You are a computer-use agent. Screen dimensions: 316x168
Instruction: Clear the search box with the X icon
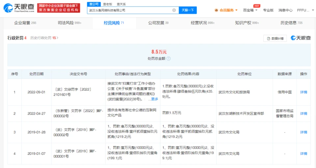tap(174, 10)
